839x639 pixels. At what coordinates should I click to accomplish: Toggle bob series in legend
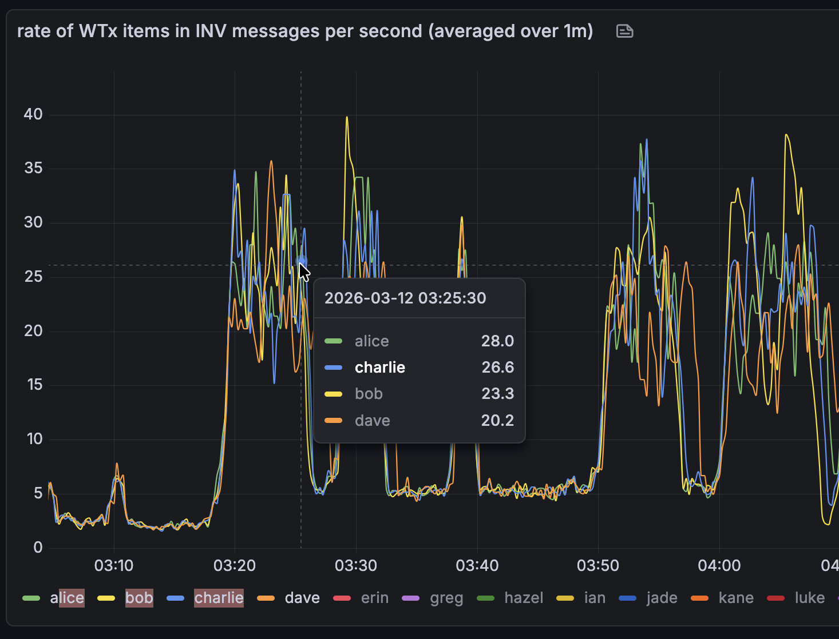click(139, 598)
